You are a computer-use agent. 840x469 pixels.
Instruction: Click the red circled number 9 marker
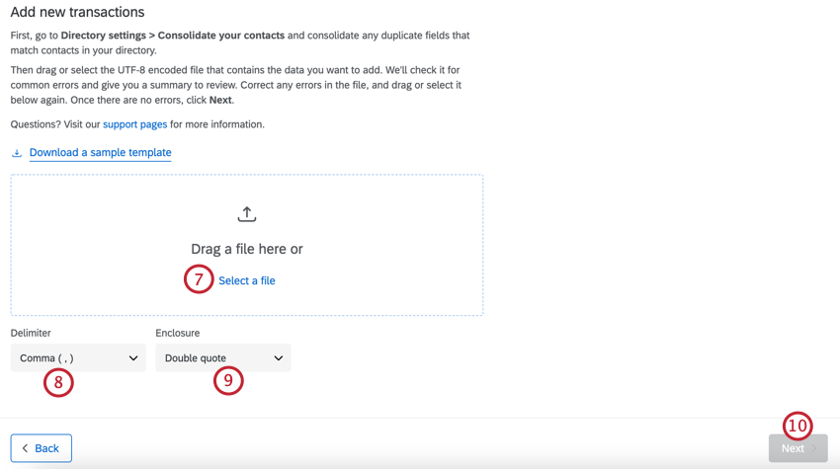tap(228, 380)
